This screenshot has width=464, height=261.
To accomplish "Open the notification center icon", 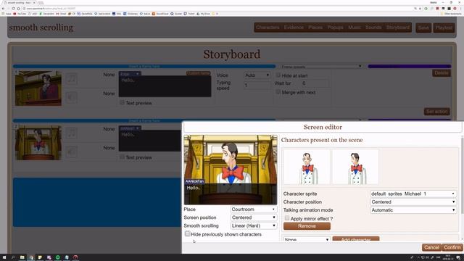I will [x=458, y=257].
